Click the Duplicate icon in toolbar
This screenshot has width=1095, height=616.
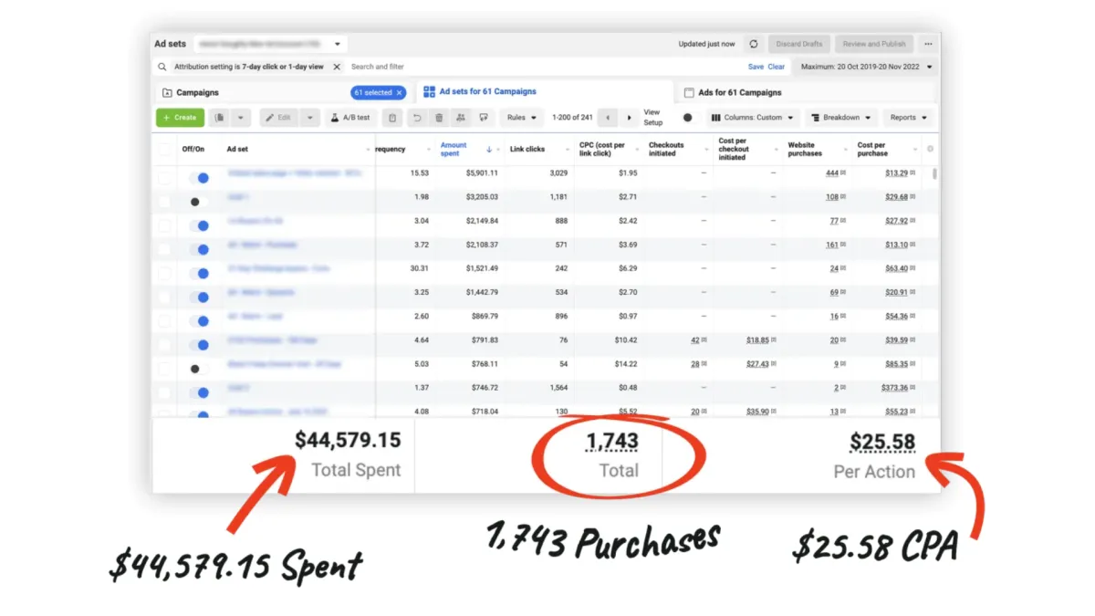click(x=220, y=118)
